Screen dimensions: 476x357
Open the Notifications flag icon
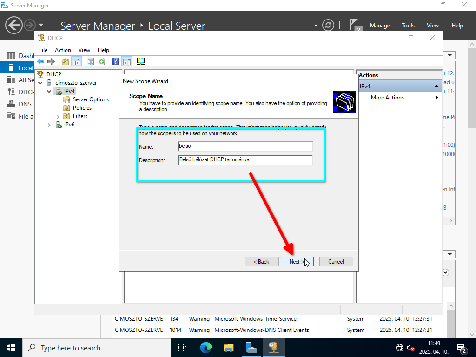pos(355,25)
